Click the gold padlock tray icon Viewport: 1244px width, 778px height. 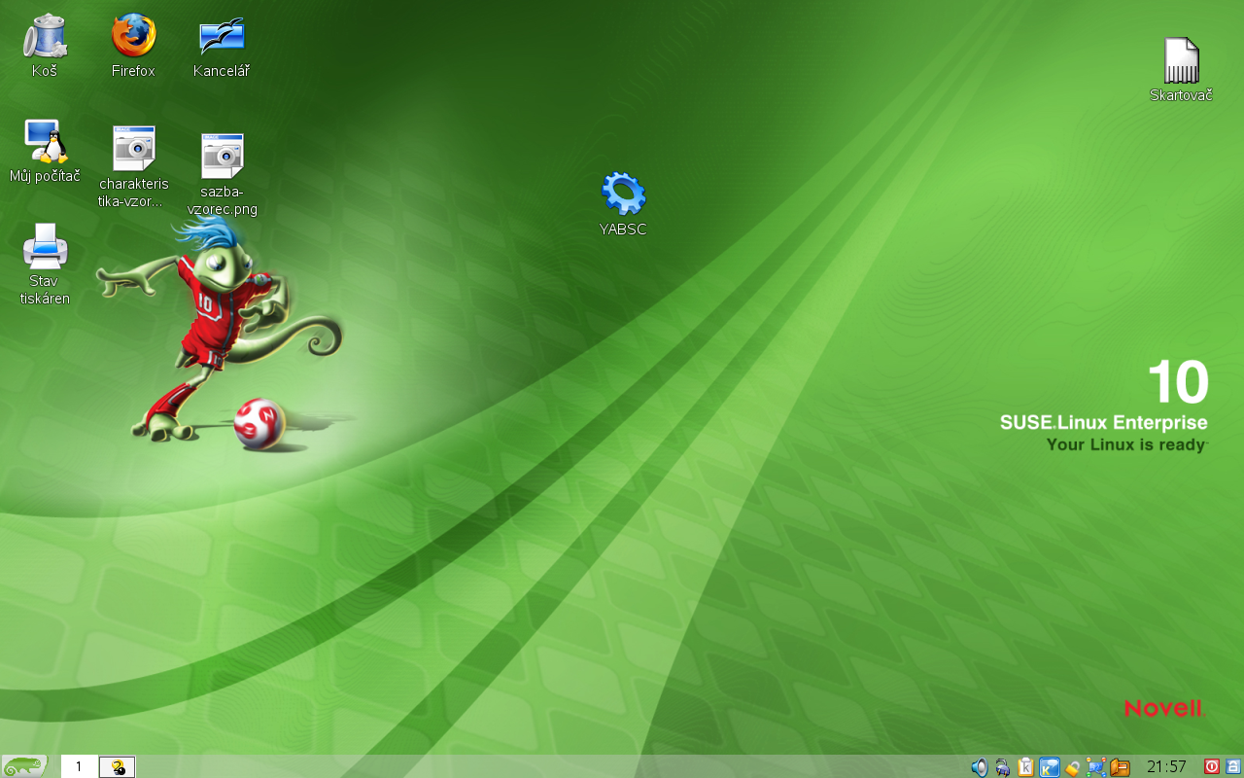(x=1073, y=767)
